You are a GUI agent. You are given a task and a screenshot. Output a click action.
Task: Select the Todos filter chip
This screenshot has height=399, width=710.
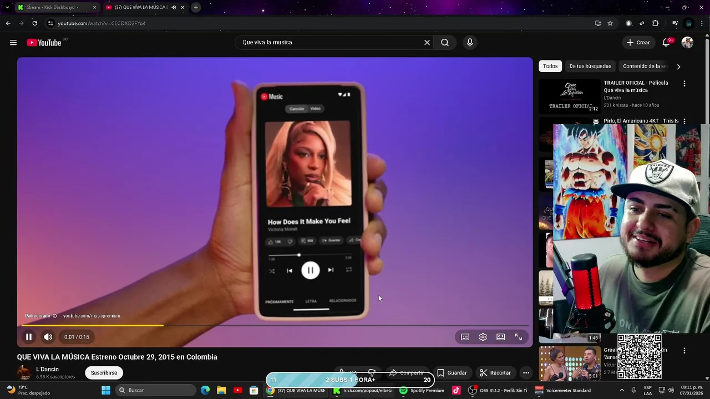click(x=550, y=66)
